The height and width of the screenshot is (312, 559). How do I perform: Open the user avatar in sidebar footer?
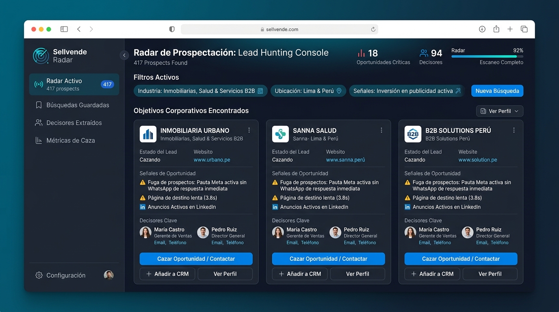coord(108,275)
